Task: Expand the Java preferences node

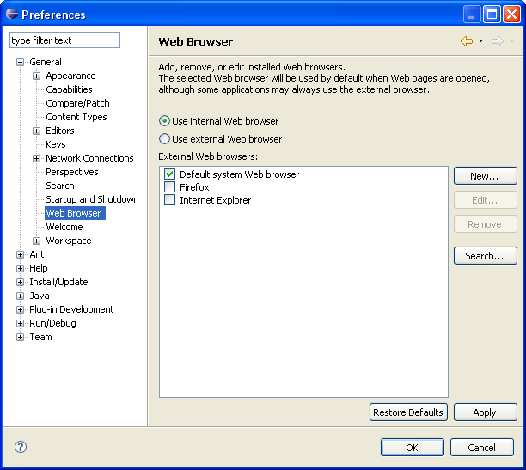Action: (x=20, y=296)
